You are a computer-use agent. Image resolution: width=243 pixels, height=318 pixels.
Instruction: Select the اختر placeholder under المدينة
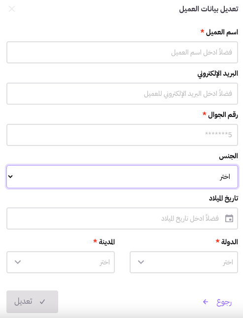[x=104, y=262]
